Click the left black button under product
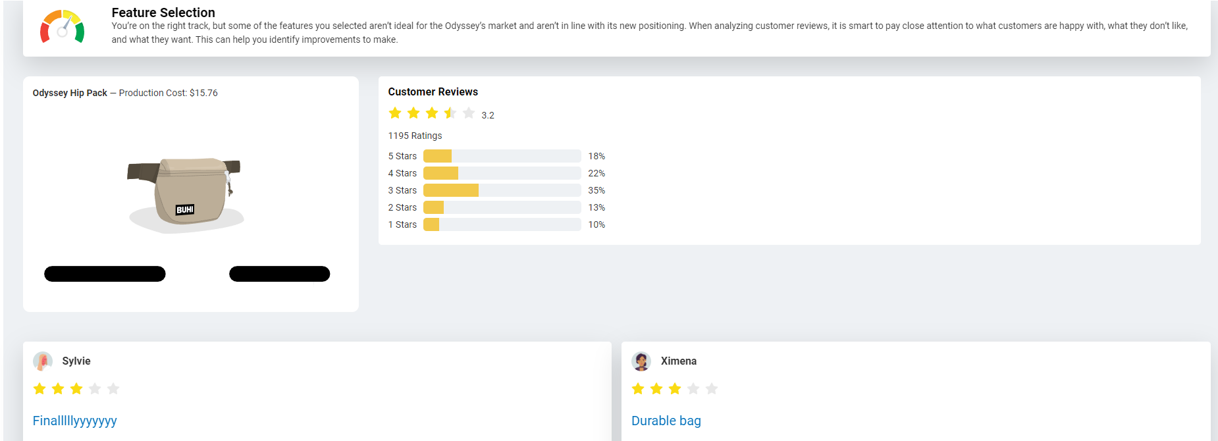Image resolution: width=1218 pixels, height=441 pixels. 105,274
